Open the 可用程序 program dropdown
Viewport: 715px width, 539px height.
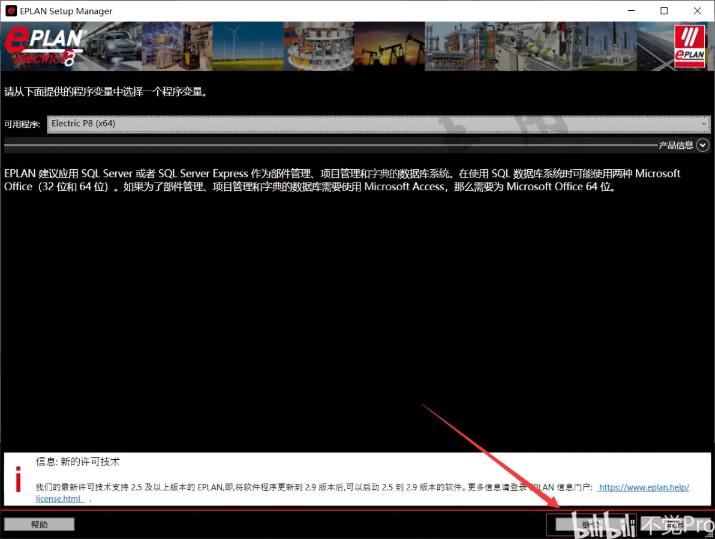click(378, 124)
